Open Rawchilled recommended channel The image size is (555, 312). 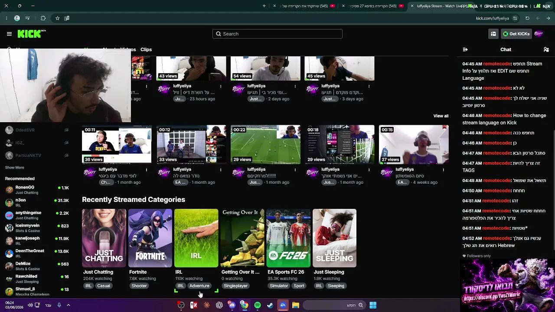(37, 279)
